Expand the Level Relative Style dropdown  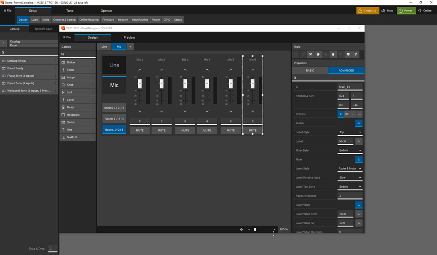(x=350, y=178)
